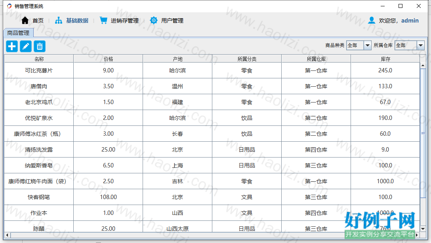Click the admin user avatar icon
Viewport: 431px width, 243px height.
[x=371, y=20]
